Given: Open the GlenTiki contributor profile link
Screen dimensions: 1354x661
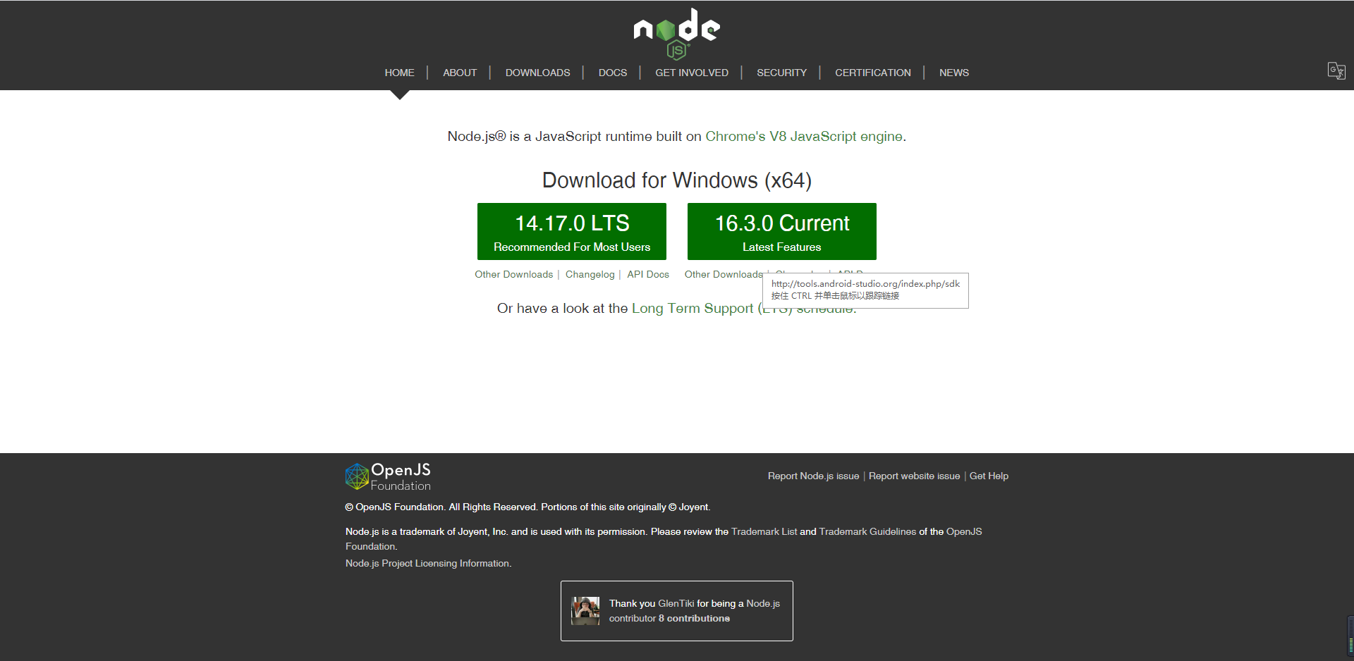Looking at the screenshot, I should (676, 603).
